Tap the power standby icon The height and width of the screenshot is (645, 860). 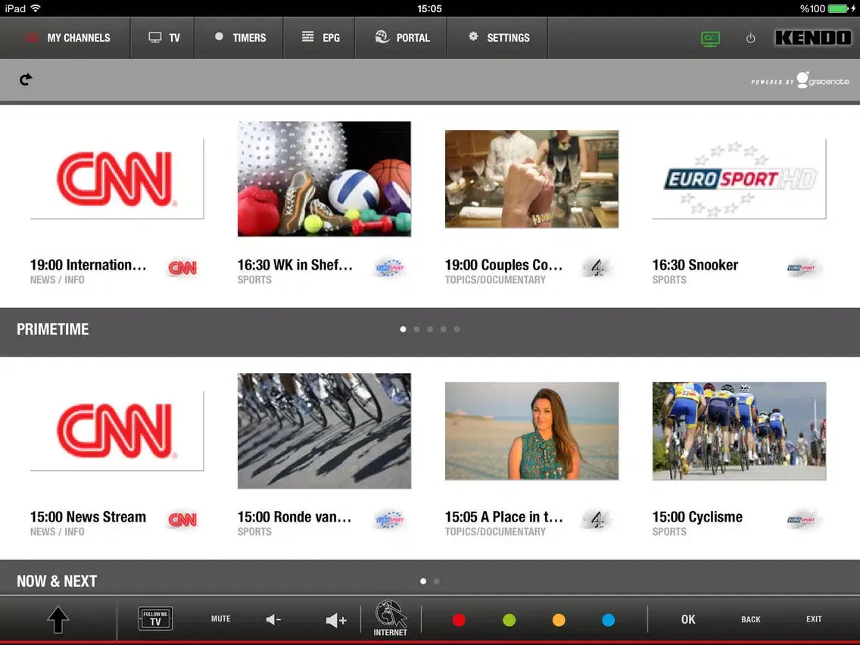[x=751, y=39]
